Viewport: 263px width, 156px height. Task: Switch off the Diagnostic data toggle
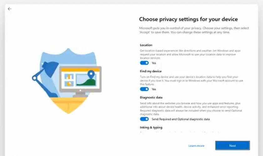click(144, 119)
